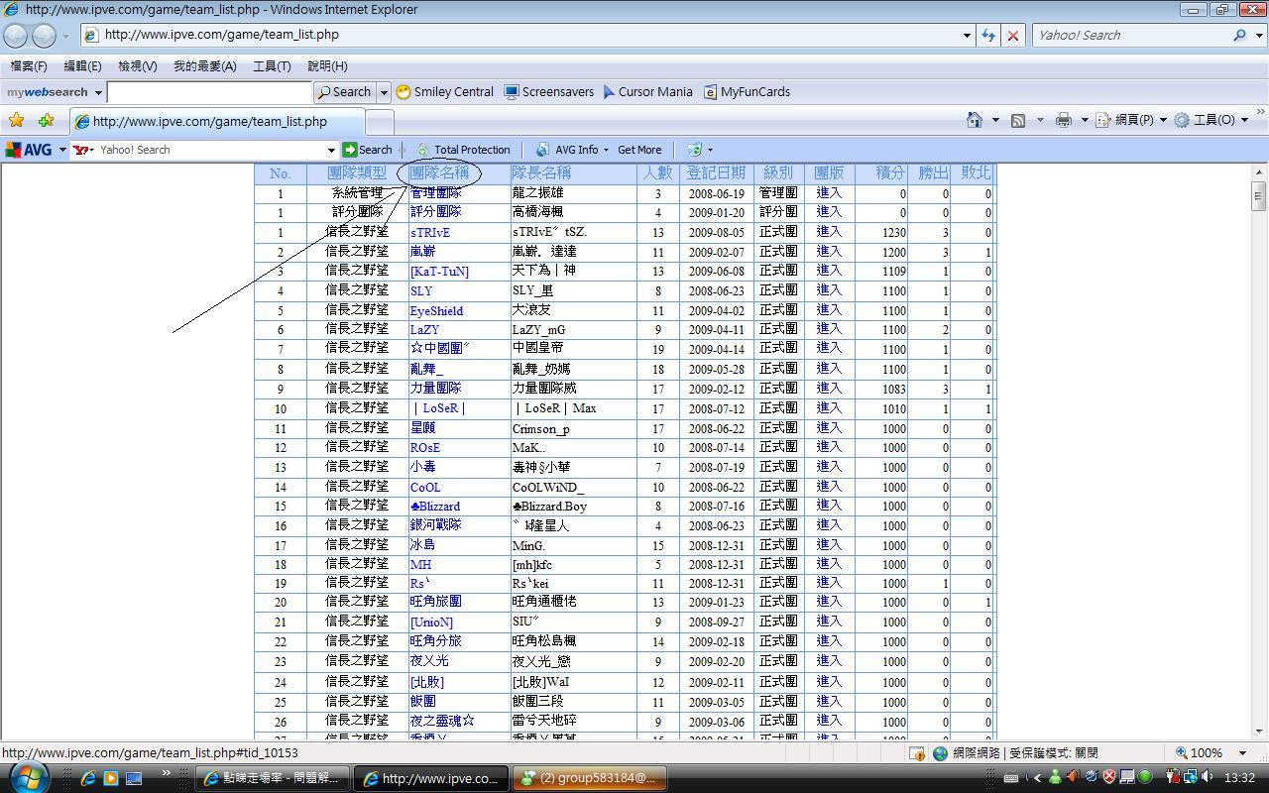Click the Print icon in command bar
Screen dimensions: 1269x793
(x=1064, y=120)
